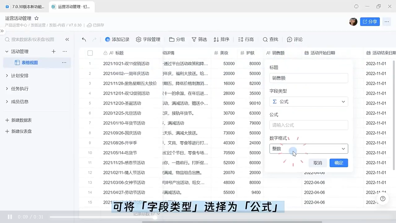
Task: Open more options for 表格视图
Action: coord(64,63)
